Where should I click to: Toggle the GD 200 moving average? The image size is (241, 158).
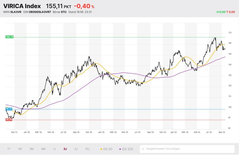point(126,149)
